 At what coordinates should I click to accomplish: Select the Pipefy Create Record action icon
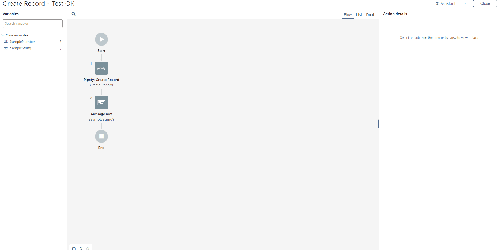click(101, 68)
